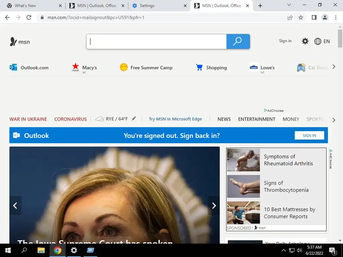Click the taskbar clock

[x=314, y=250]
